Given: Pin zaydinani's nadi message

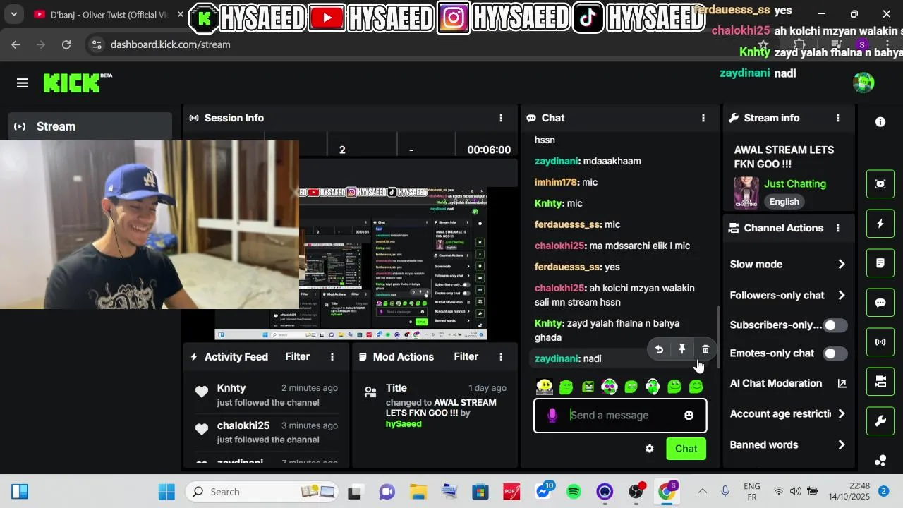Looking at the screenshot, I should coord(682,349).
